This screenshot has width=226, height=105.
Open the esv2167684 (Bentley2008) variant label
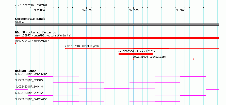(x=83, y=46)
